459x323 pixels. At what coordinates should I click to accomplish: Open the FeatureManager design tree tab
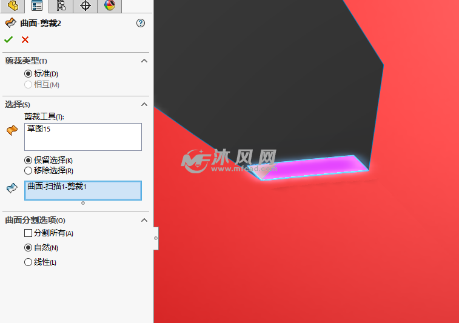pos(13,6)
